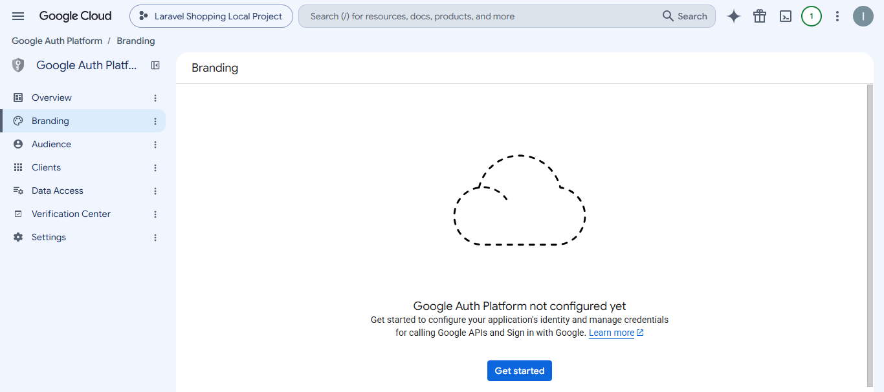Follow the Learn more link

(x=612, y=333)
